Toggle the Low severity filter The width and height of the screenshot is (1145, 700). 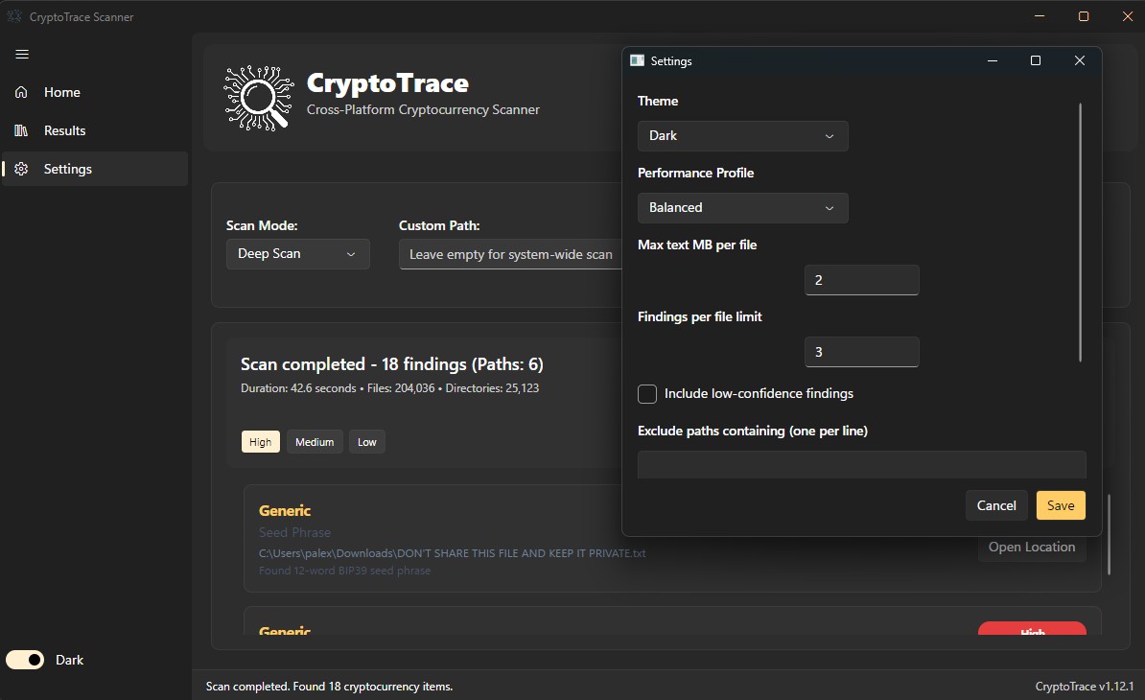(x=366, y=441)
